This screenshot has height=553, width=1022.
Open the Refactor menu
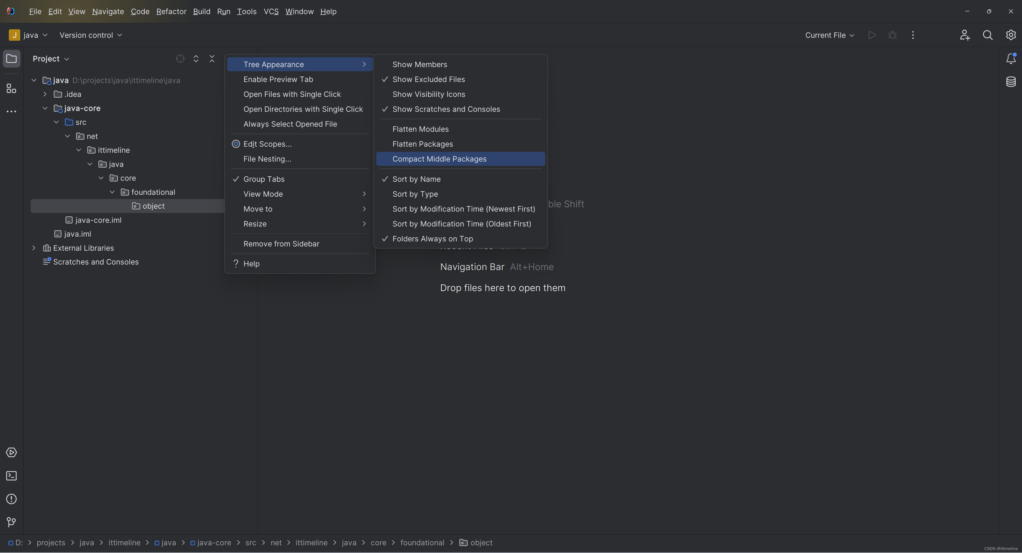tap(171, 11)
